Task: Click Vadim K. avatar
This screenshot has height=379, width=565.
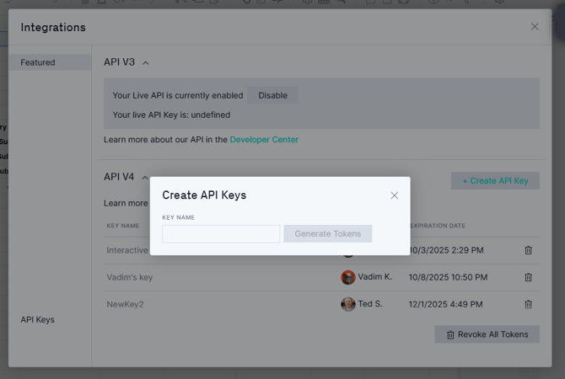Action: [x=348, y=277]
